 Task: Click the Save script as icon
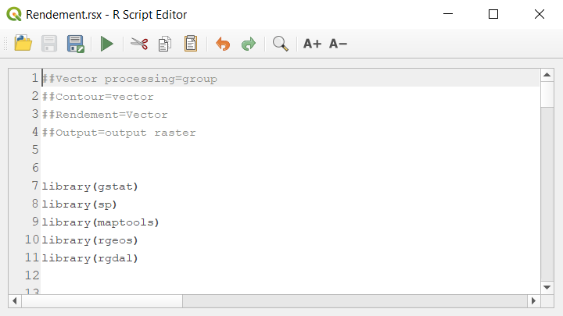[x=75, y=44]
